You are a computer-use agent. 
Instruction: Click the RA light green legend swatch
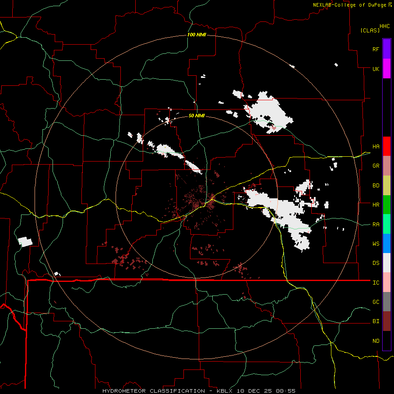(387, 224)
